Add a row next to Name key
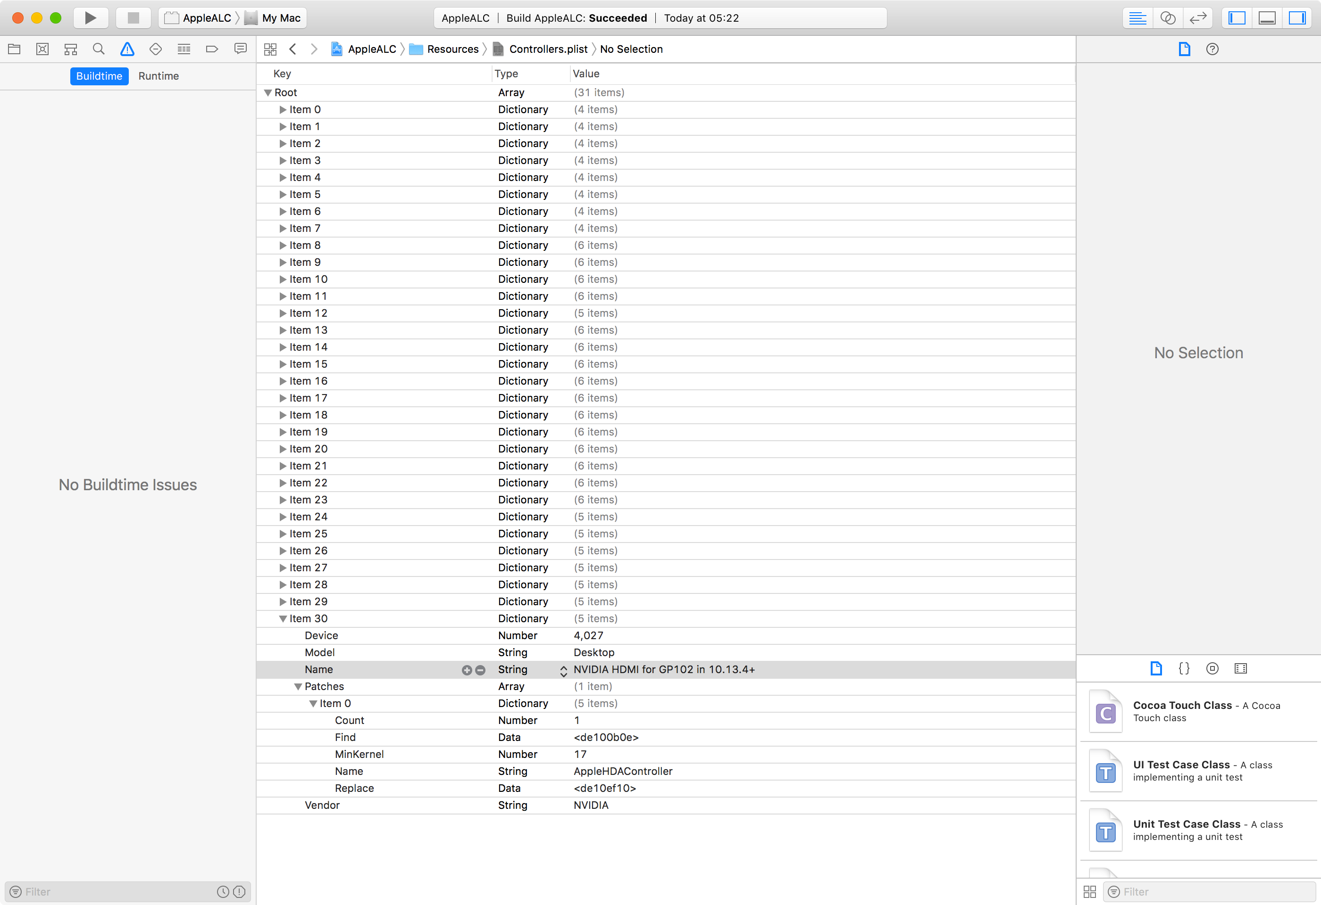 click(467, 670)
